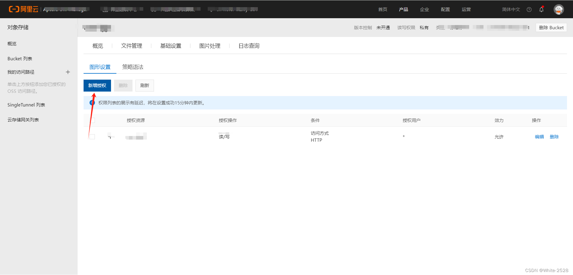
Task: Click the 未开通 version control status
Action: pyautogui.click(x=383, y=27)
